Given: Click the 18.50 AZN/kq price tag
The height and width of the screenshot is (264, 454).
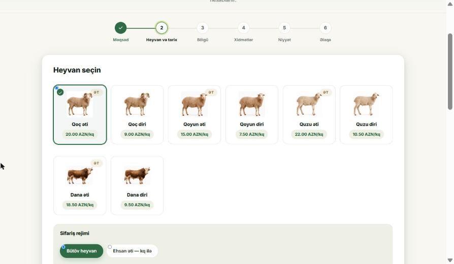Looking at the screenshot, I should click(x=80, y=205).
